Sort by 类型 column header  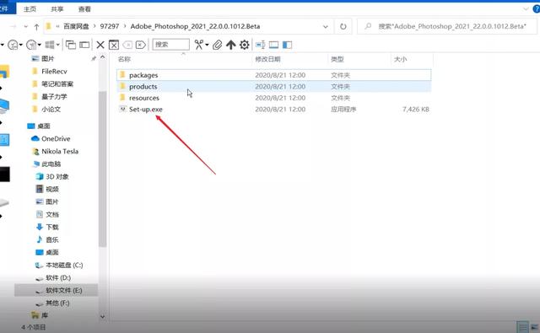tap(337, 59)
